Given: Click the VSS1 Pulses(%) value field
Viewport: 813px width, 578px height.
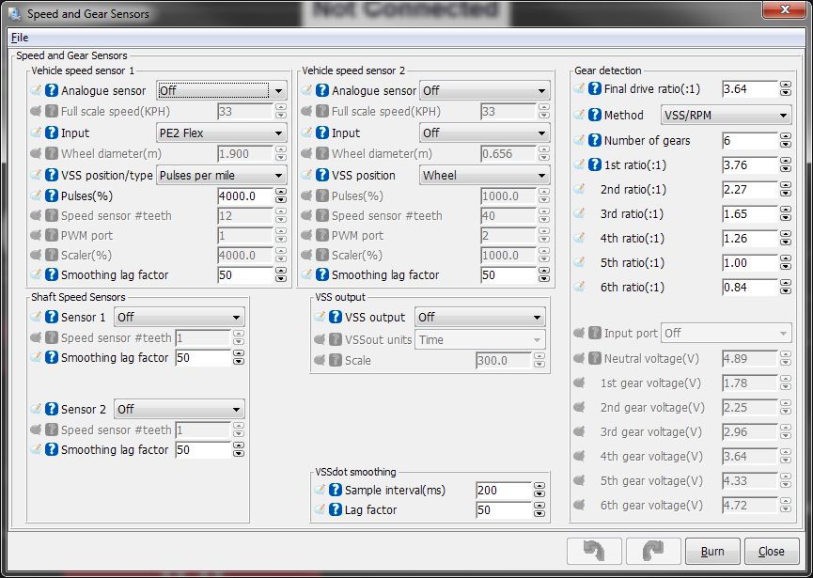Looking at the screenshot, I should pos(245,195).
